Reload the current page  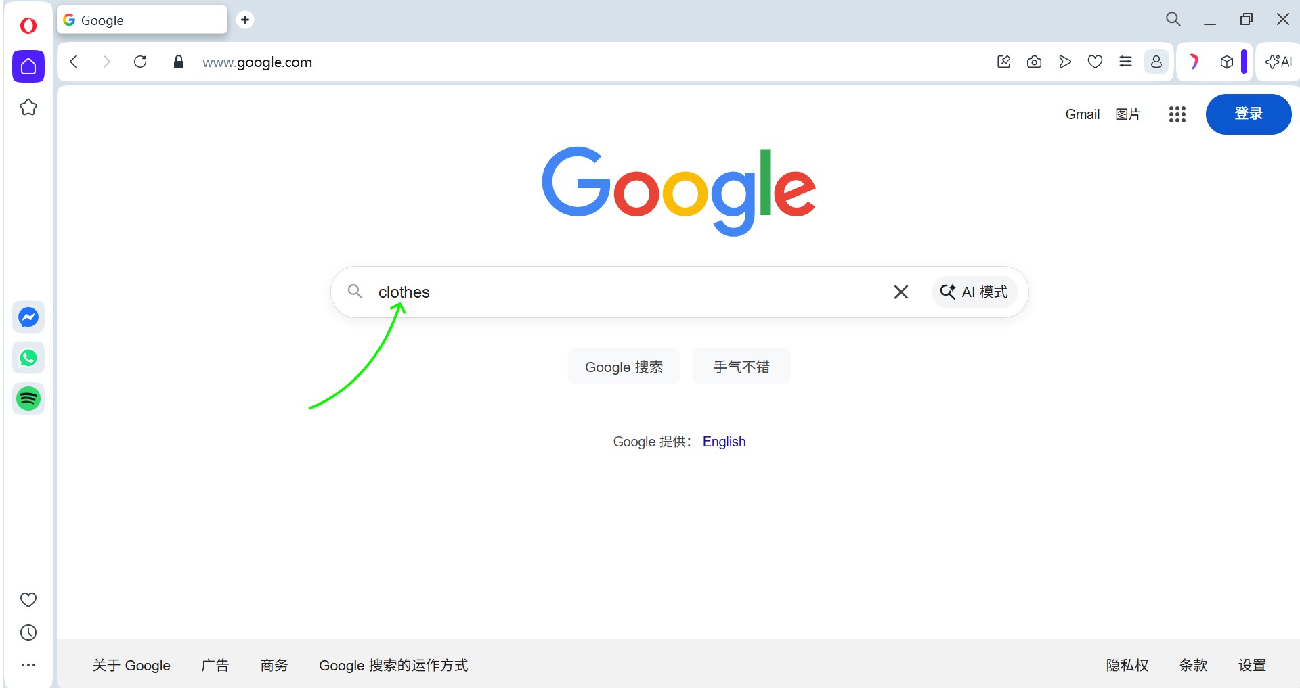point(140,62)
